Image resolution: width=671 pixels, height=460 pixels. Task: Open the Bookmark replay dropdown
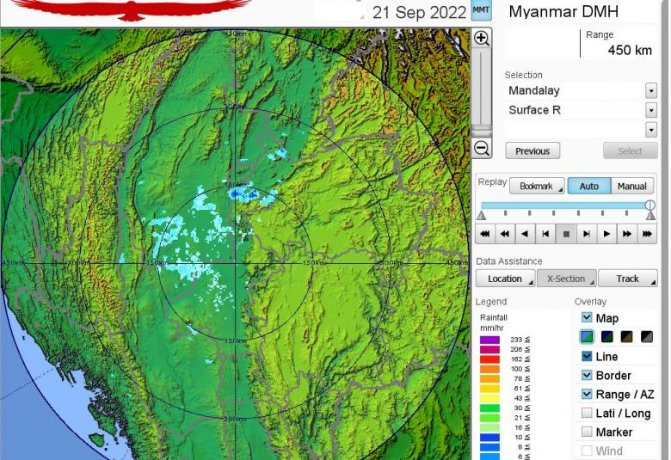coord(537,186)
